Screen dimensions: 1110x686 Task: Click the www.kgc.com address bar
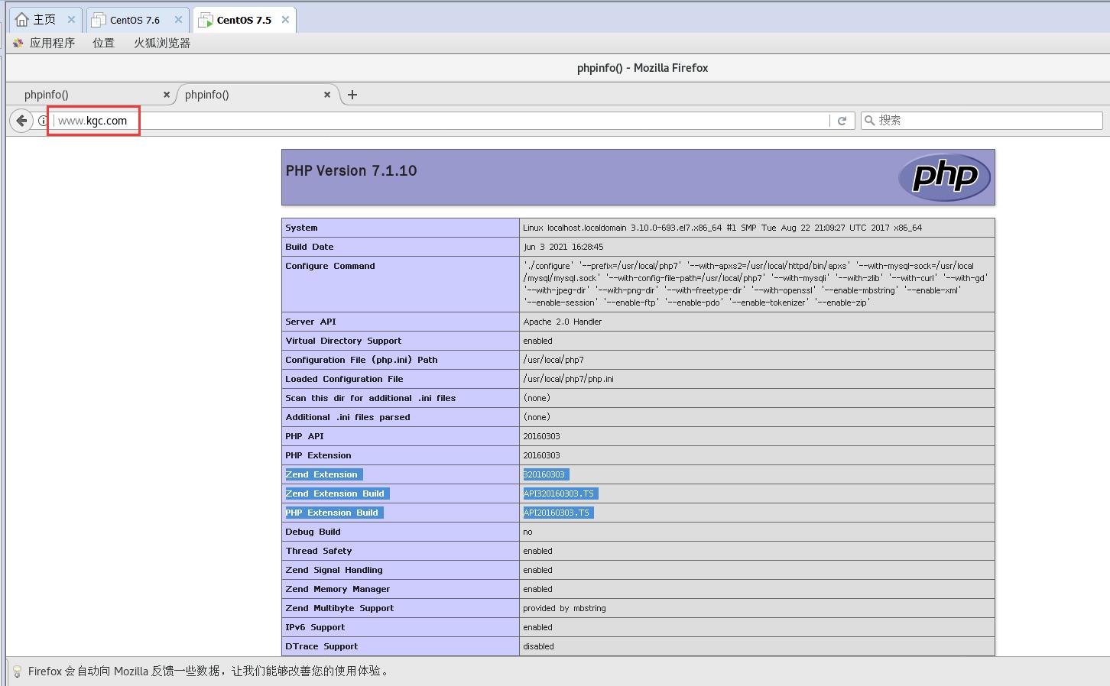[x=440, y=121]
